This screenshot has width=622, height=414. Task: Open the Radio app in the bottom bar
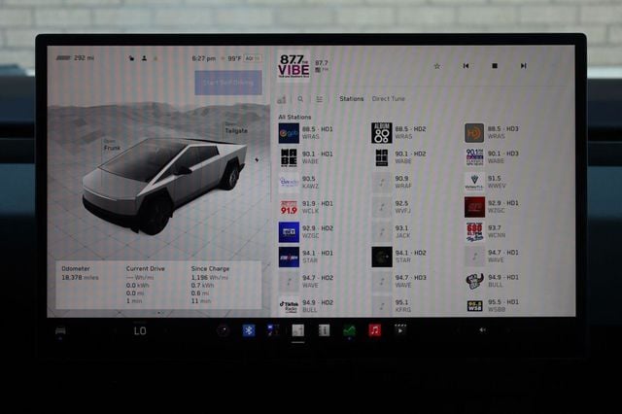298,330
